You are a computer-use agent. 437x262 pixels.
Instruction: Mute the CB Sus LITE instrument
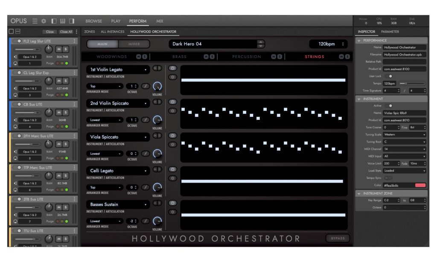click(59, 112)
